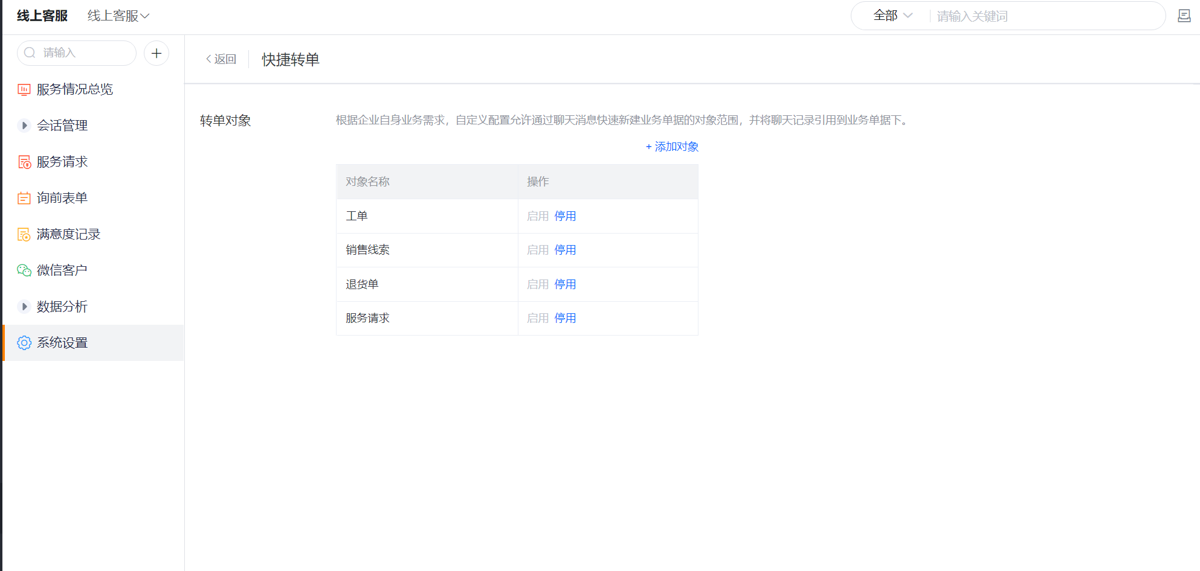Disable the 退货单 object via 停用

point(565,284)
